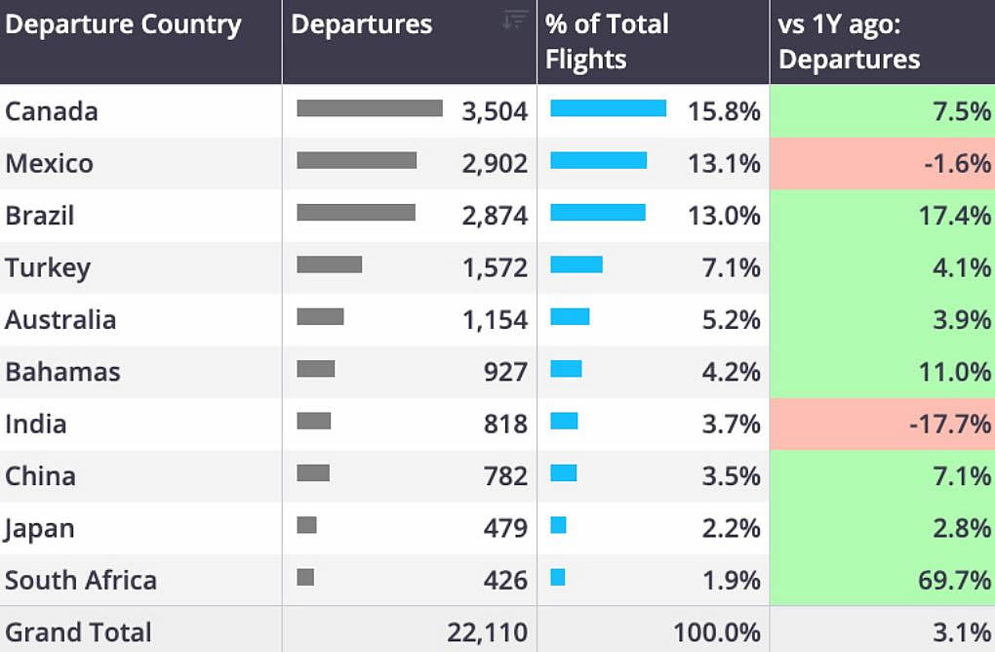Click Mexico's red -1.6% cell

(882, 164)
